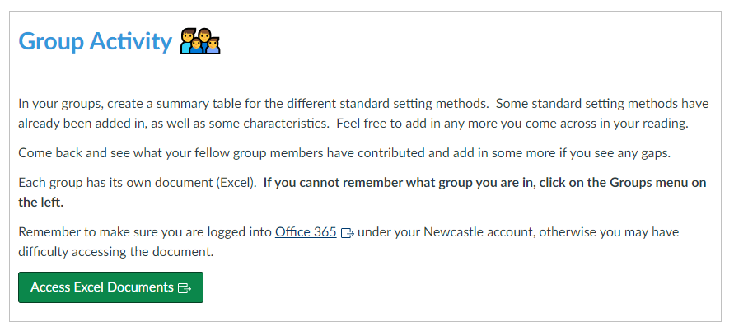The height and width of the screenshot is (336, 734).
Task: Click the Group Activity heading
Action: click(x=95, y=41)
